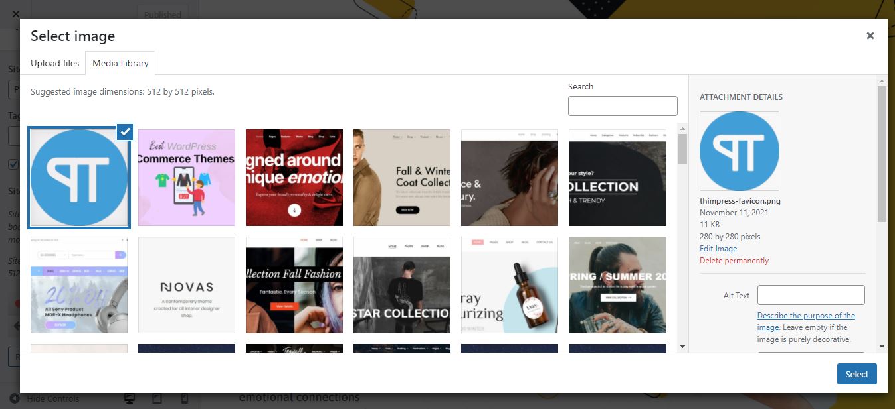Click the Select button
895x409 pixels.
click(x=856, y=374)
